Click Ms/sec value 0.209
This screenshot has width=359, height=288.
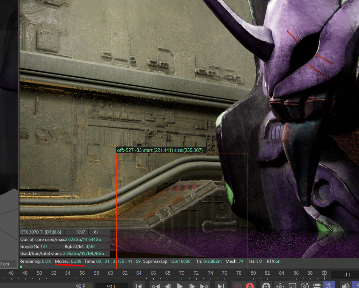pyautogui.click(x=76, y=261)
